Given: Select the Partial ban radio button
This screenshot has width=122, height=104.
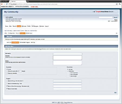Looking at the screenshot, I should pos(68,71).
